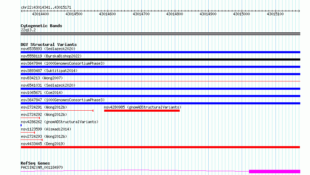The image size is (310, 175).
Task: Select nsv6541031 (Sedlazeck2020) label
Action: [48, 85]
